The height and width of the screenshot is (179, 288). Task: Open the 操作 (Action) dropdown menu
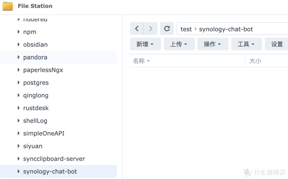pos(213,44)
